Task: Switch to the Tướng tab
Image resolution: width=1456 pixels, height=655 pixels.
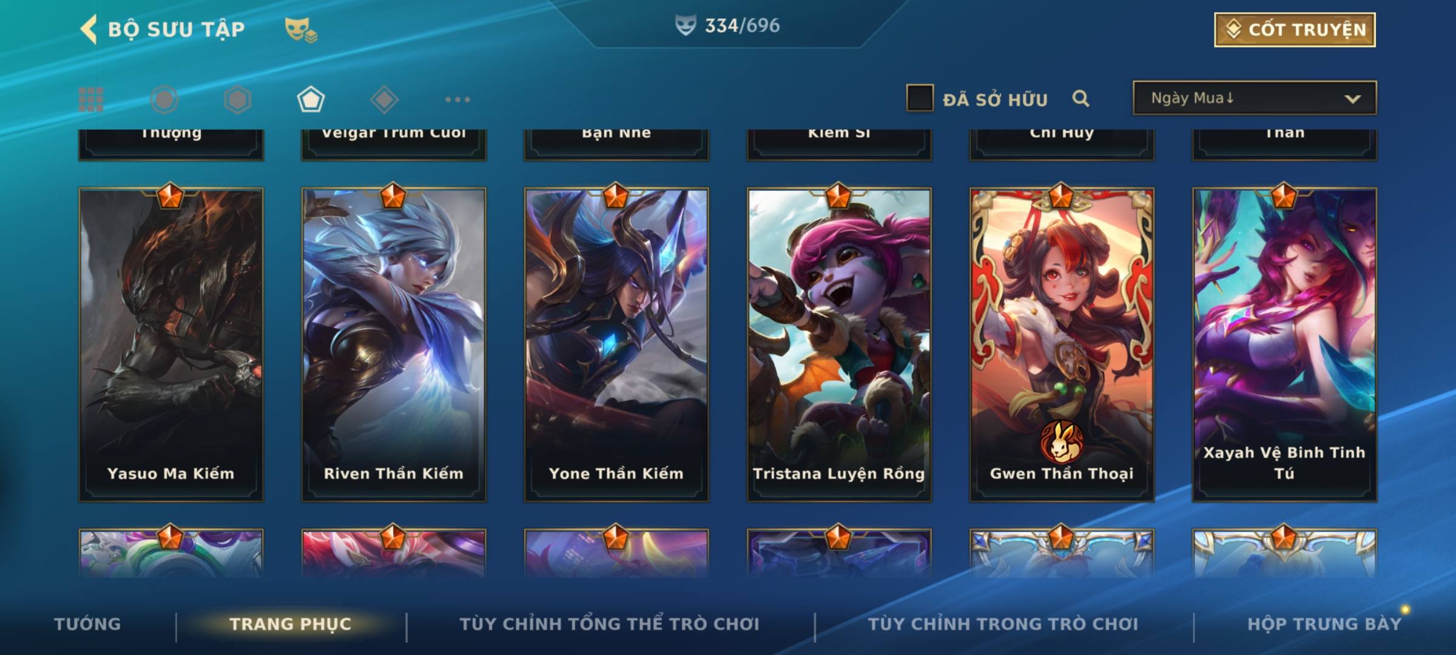Action: pyautogui.click(x=87, y=624)
